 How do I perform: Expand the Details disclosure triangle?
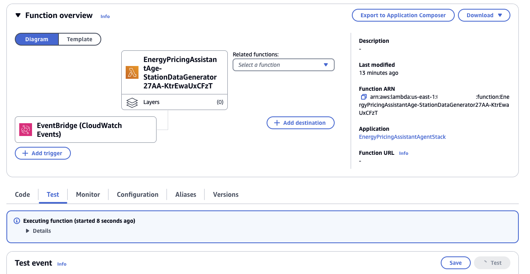[x=28, y=231]
